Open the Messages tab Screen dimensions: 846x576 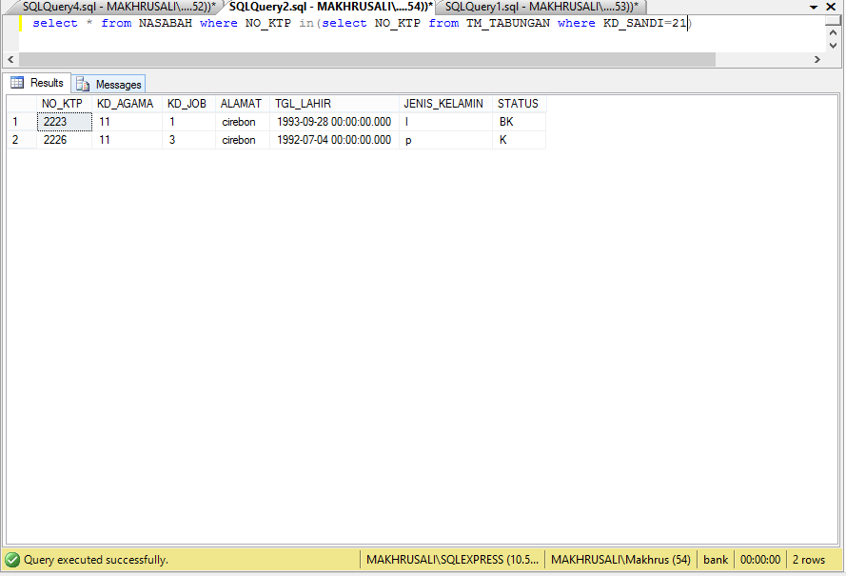tap(108, 84)
